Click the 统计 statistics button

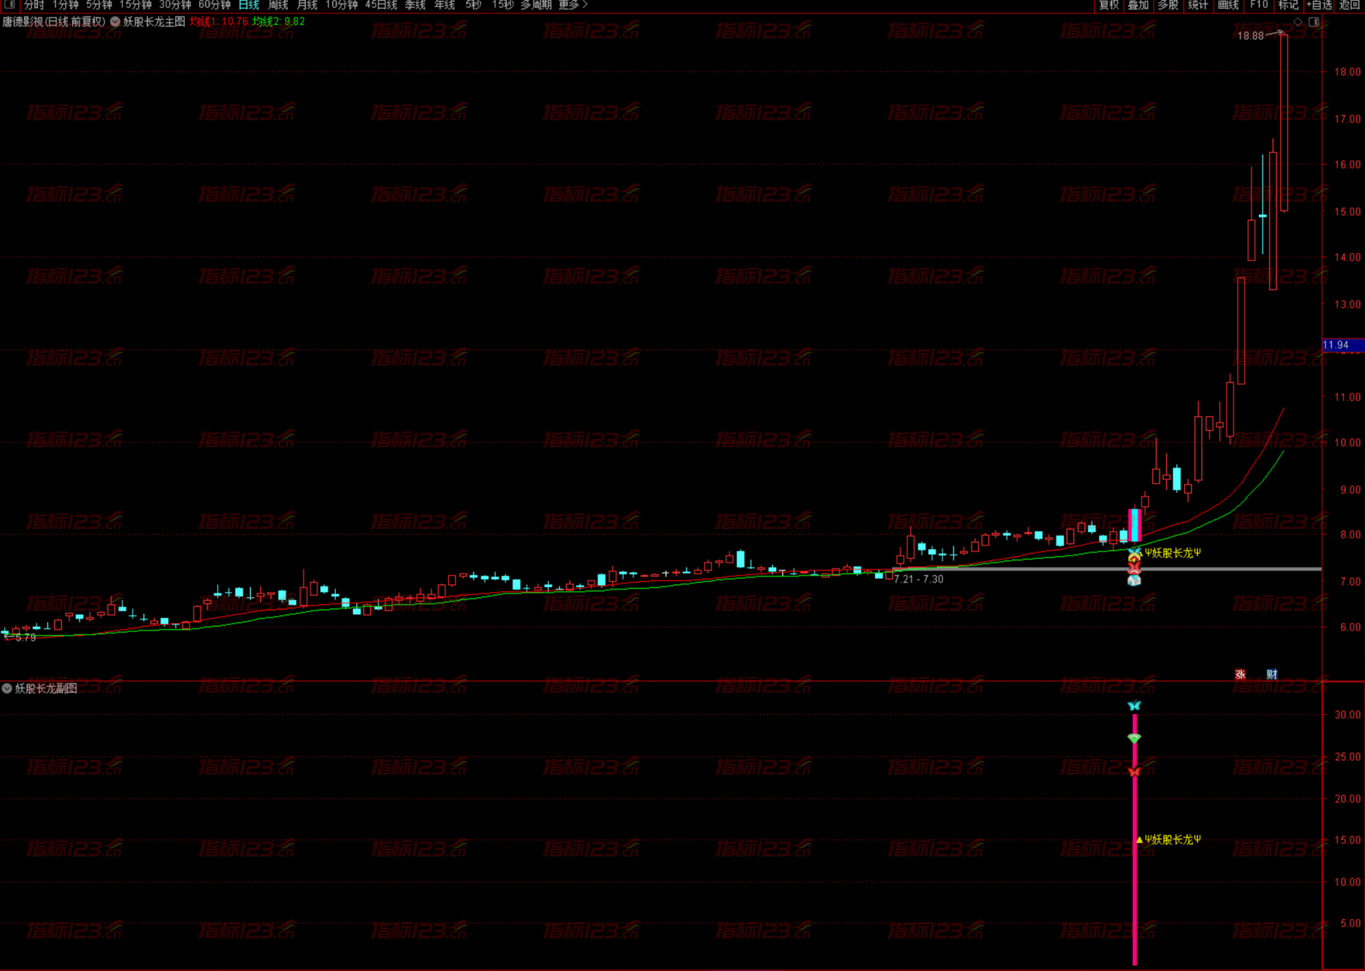pos(1197,5)
